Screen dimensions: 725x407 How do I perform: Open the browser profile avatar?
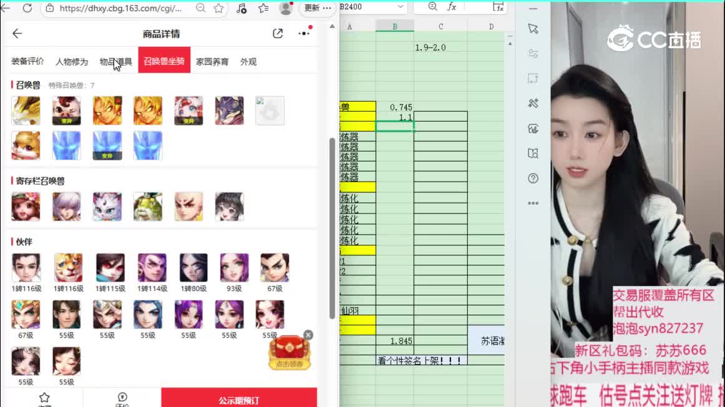(x=286, y=8)
